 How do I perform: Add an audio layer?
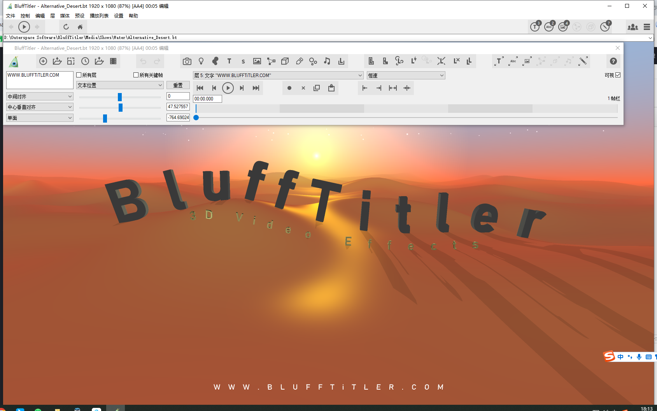[327, 61]
